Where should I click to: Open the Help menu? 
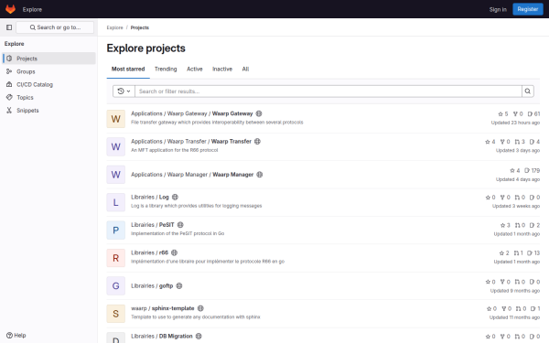(16, 336)
